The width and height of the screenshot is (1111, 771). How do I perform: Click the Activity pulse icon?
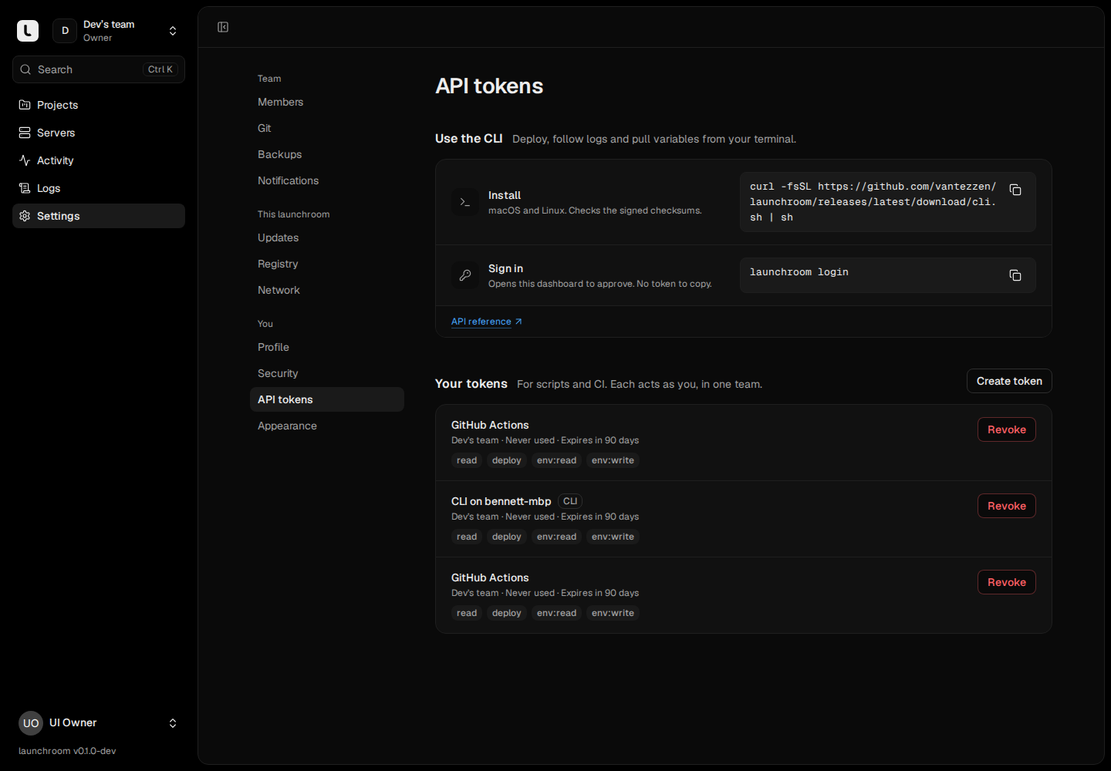25,160
